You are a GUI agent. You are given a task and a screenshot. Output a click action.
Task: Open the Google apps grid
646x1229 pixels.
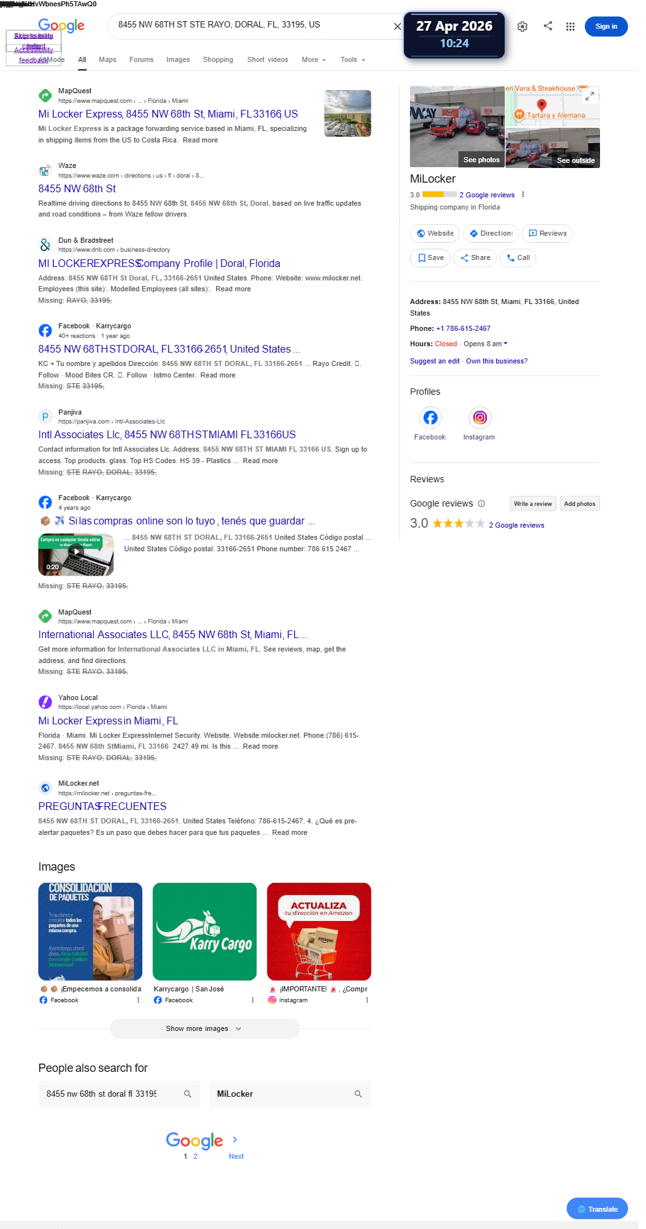click(570, 27)
